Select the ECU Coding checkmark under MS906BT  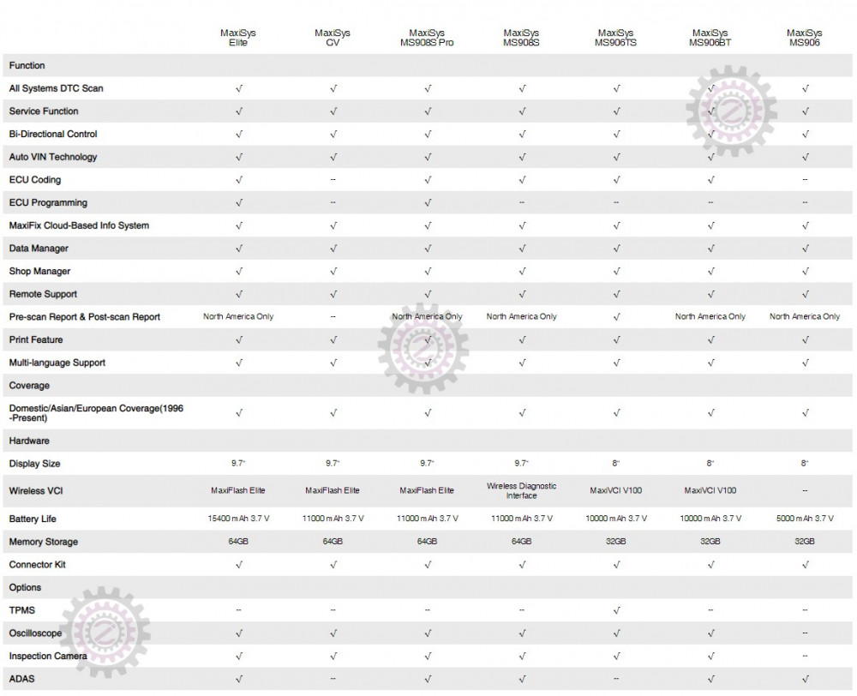tap(710, 180)
